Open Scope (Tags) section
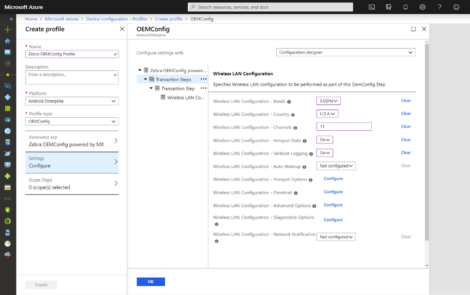The height and width of the screenshot is (295, 470). point(72,184)
